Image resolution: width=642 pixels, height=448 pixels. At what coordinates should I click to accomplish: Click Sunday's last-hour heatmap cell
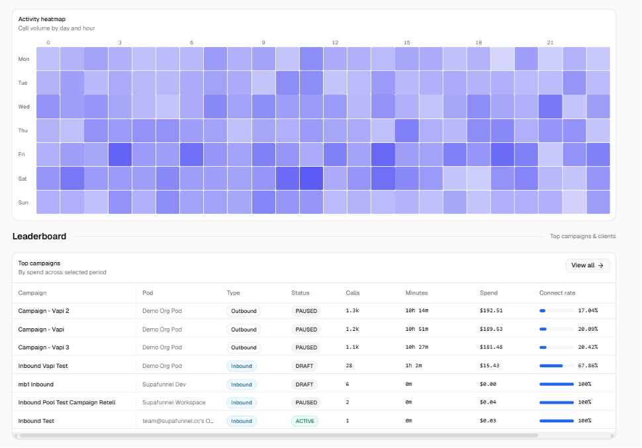pyautogui.click(x=598, y=202)
